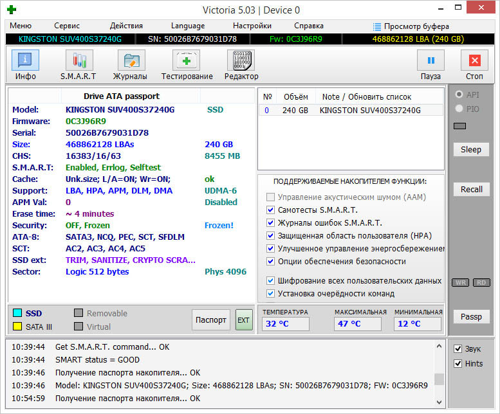The image size is (500, 414).
Task: Click the Просмотр буфера list icon
Action: (x=377, y=26)
